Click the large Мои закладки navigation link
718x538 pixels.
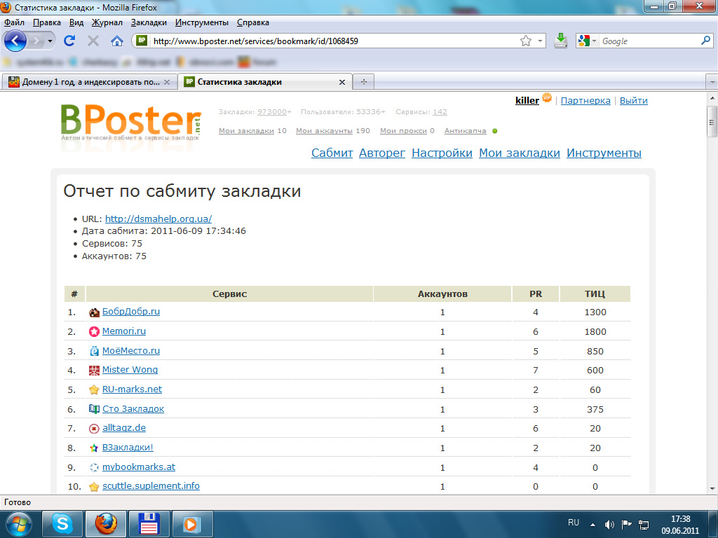[x=520, y=153]
